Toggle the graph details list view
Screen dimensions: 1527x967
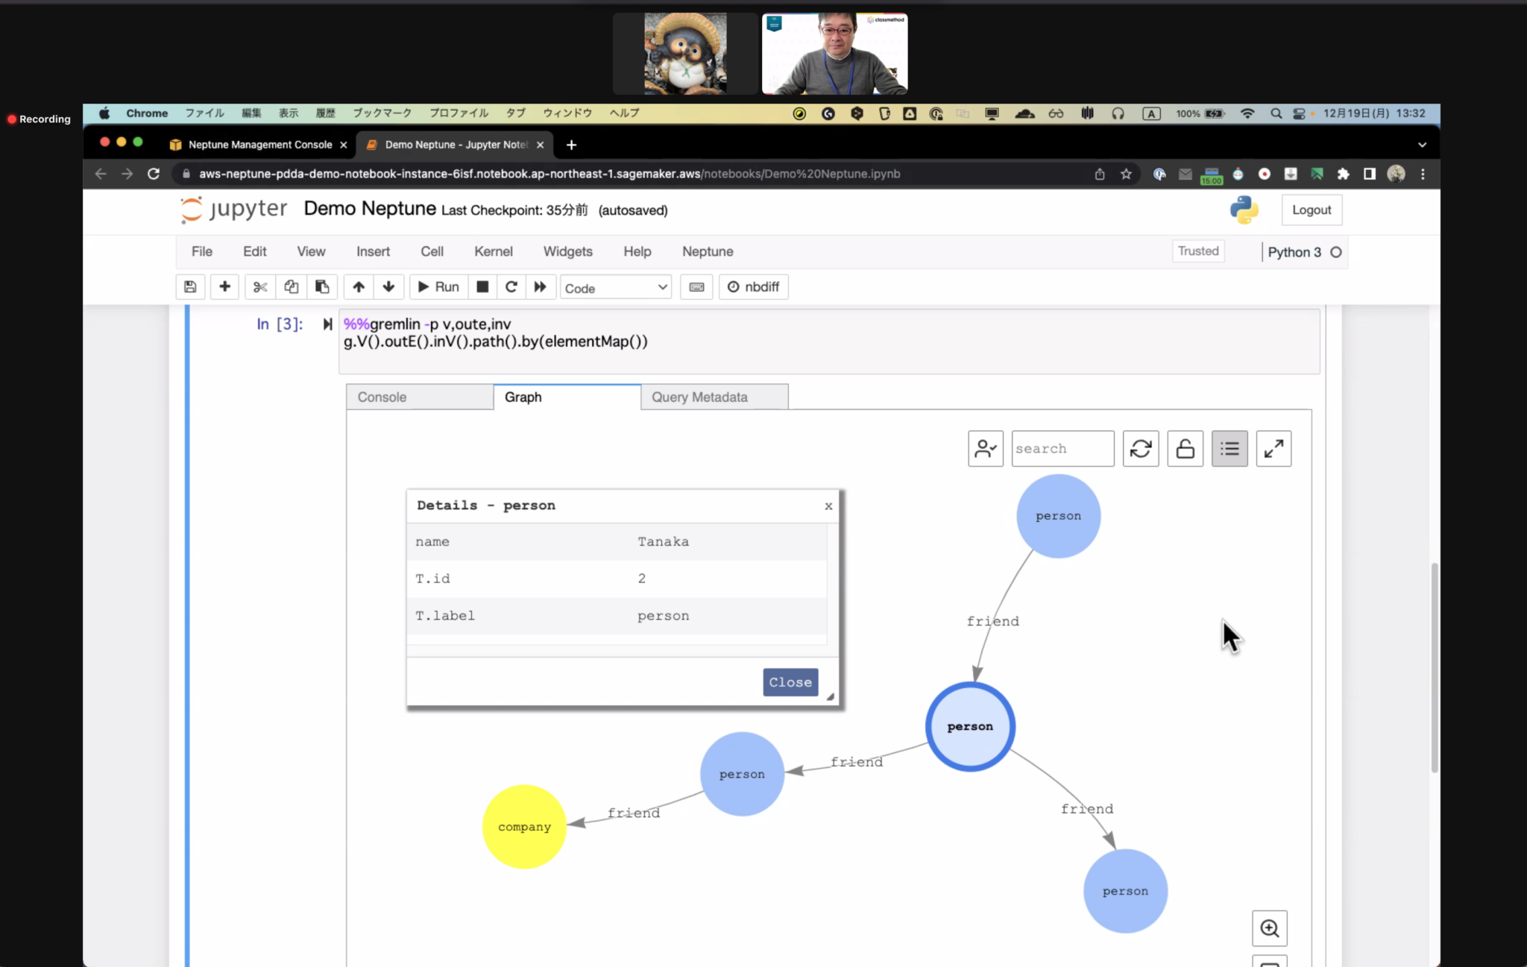click(1229, 448)
